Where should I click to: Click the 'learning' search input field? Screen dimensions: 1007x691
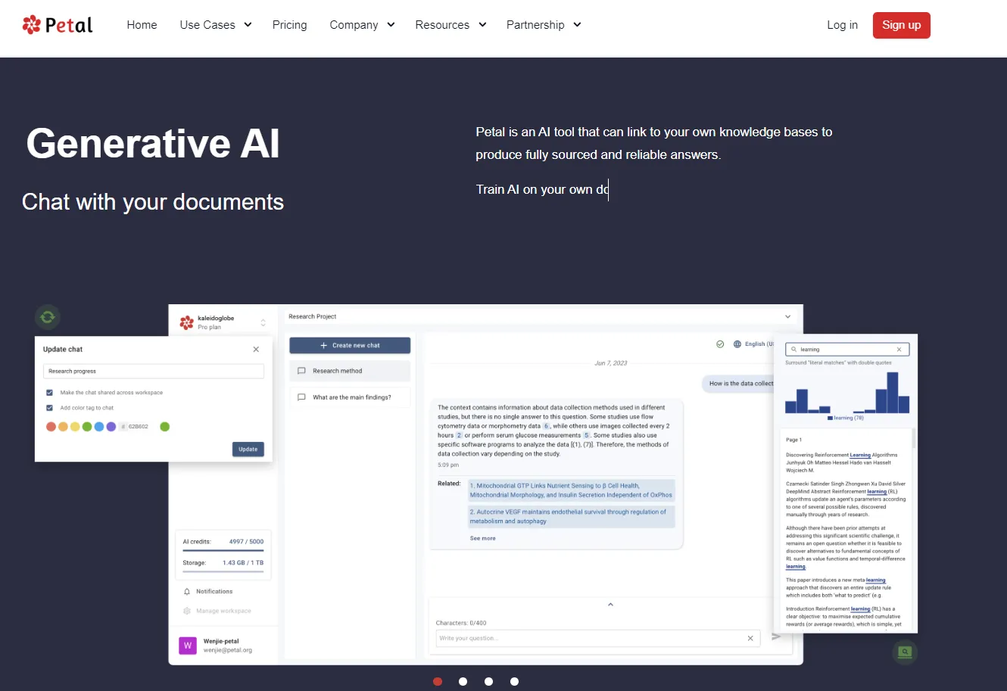pyautogui.click(x=847, y=350)
